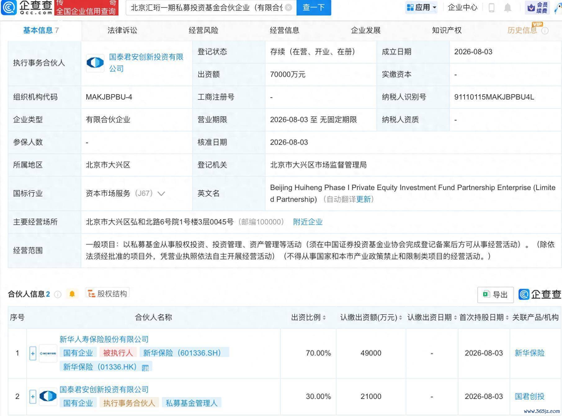Image resolution: width=562 pixels, height=416 pixels.
Task: Click the Excel icon on the 导出 button
Action: pos(486,294)
